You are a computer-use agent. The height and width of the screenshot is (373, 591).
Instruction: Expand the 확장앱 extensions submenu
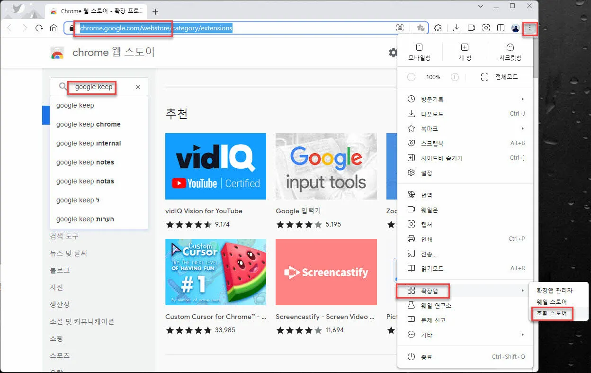[466, 290]
